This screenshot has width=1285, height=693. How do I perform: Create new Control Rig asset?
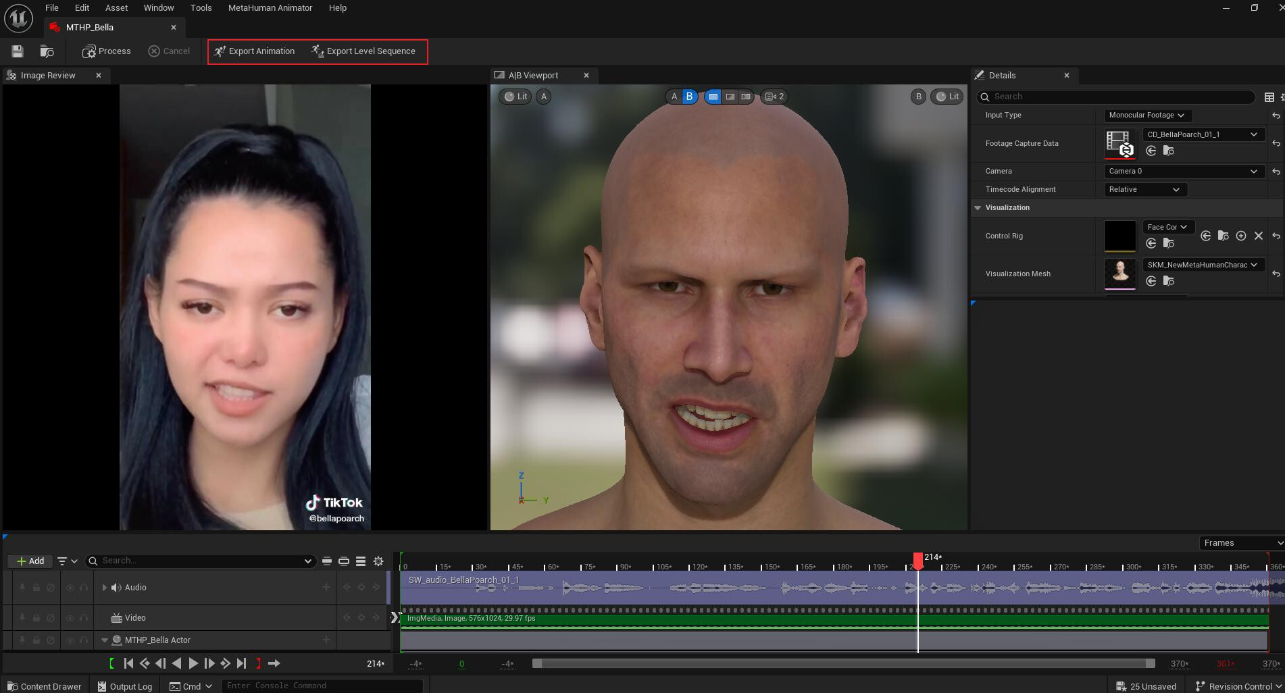tap(1241, 236)
